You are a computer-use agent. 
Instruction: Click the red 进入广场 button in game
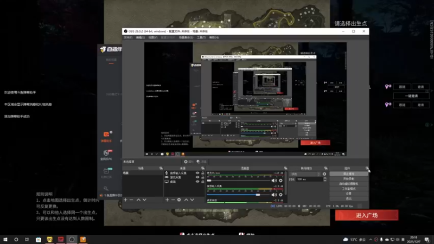click(367, 215)
